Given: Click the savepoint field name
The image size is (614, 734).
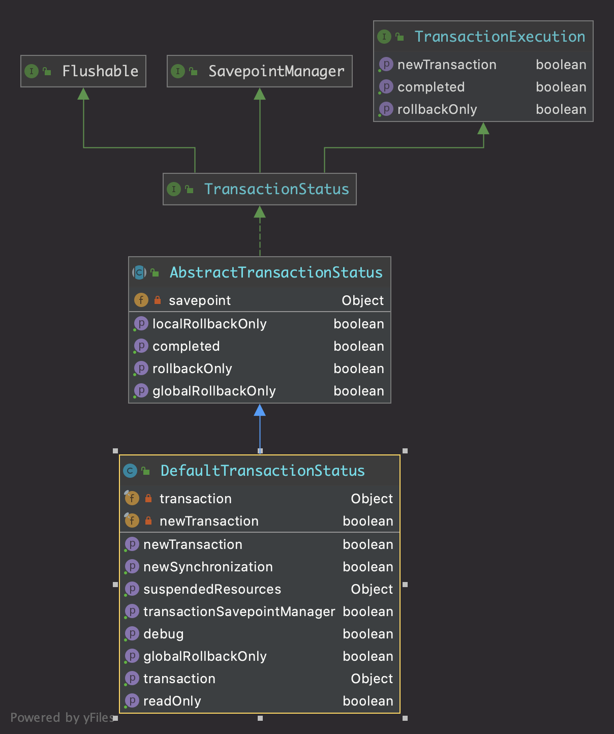Looking at the screenshot, I should (x=200, y=300).
